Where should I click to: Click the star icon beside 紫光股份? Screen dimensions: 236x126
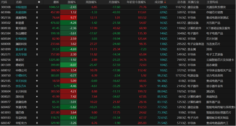pos(37,28)
